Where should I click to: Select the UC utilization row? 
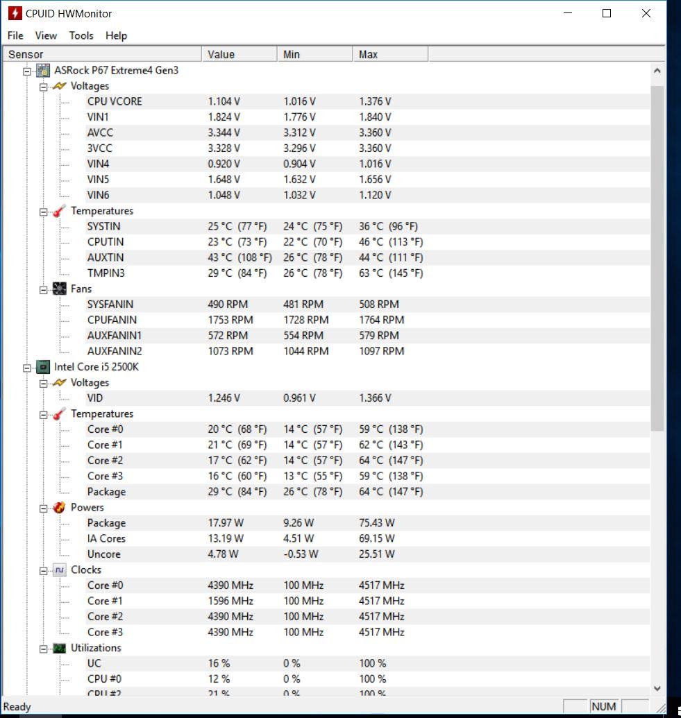pyautogui.click(x=367, y=663)
